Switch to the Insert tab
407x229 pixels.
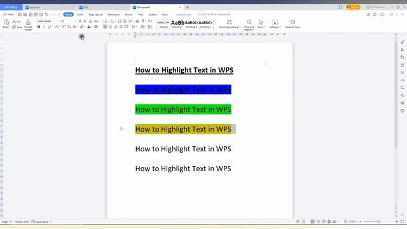(x=80, y=15)
